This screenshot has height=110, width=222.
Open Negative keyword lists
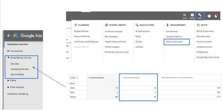[x=115, y=42]
